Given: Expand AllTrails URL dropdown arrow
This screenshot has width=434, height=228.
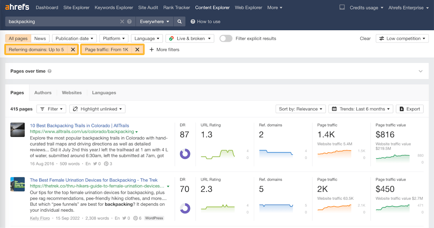Looking at the screenshot, I should coord(136,132).
